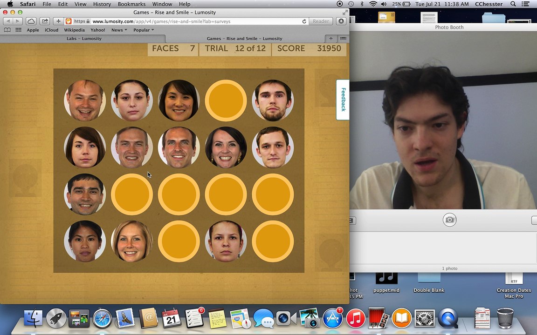This screenshot has height=335, width=537.
Task: Open Mission Control from the Dock
Action: pos(79,318)
